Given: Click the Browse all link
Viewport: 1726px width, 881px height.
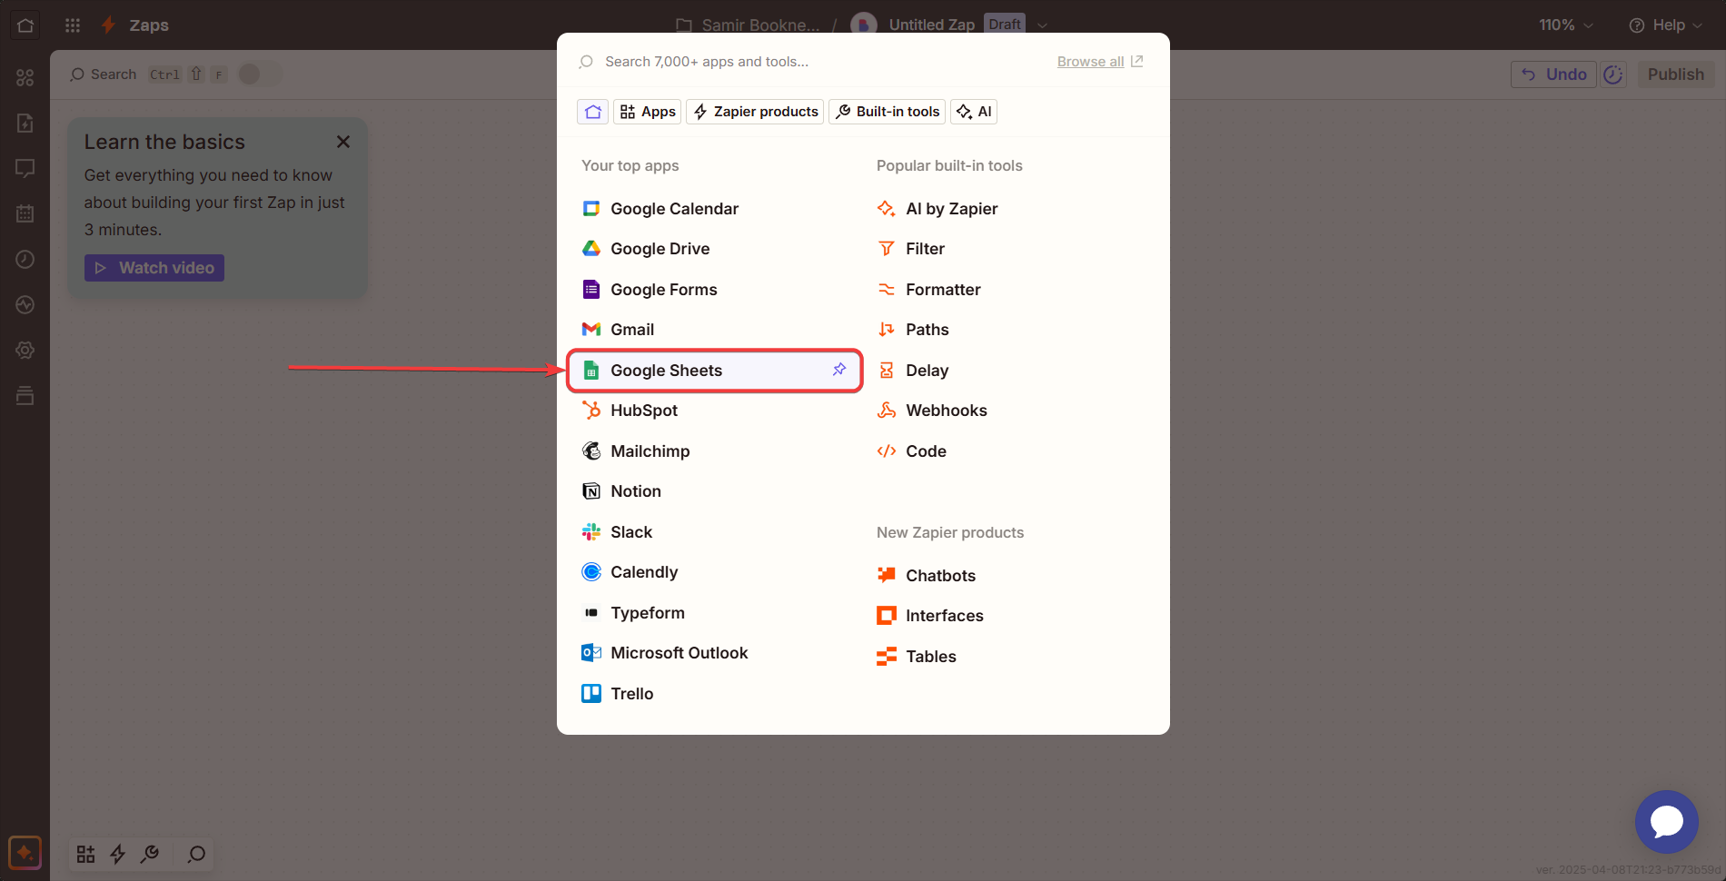Looking at the screenshot, I should click(x=1090, y=62).
